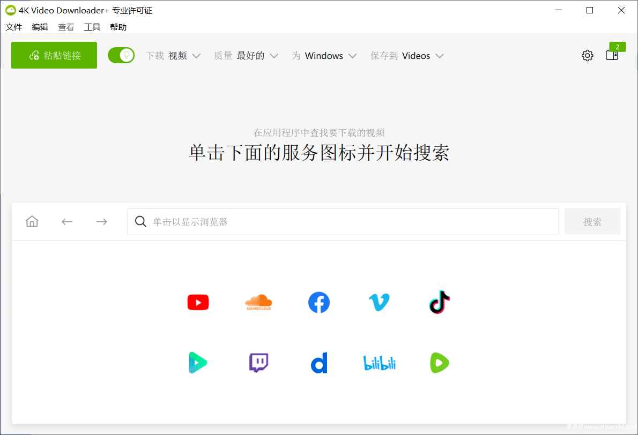Click the 粘贴链接 paste link button
638x435 pixels.
[x=54, y=55]
